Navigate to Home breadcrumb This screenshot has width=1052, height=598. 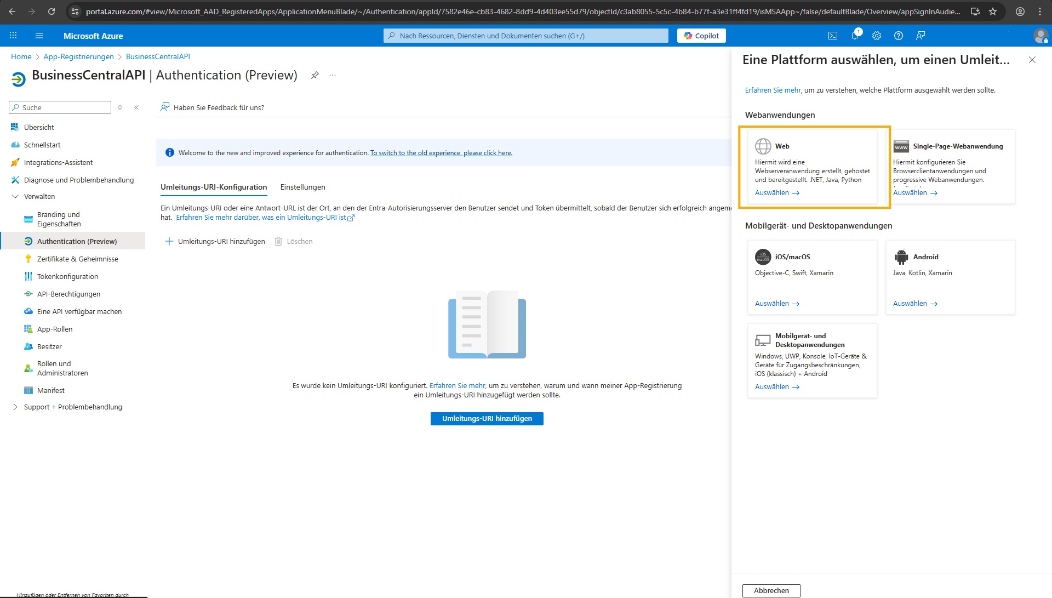(x=21, y=56)
